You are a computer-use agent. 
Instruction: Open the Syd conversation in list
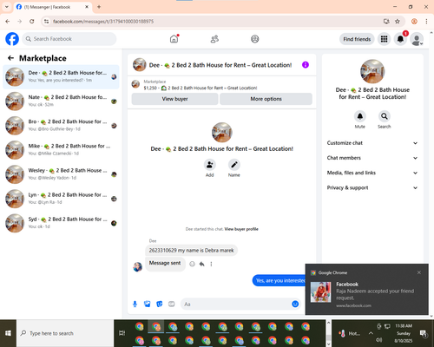tap(61, 223)
